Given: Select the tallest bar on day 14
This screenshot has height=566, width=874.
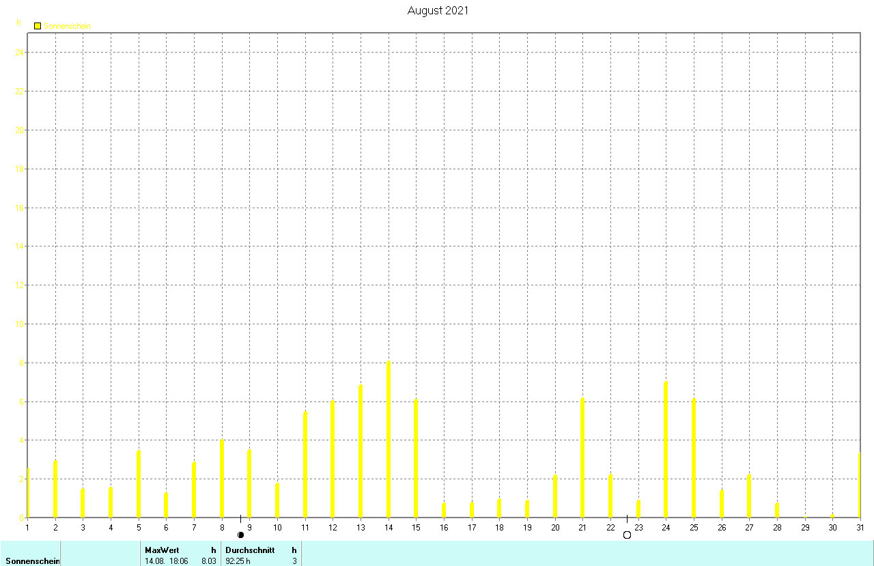Looking at the screenshot, I should coord(389,439).
